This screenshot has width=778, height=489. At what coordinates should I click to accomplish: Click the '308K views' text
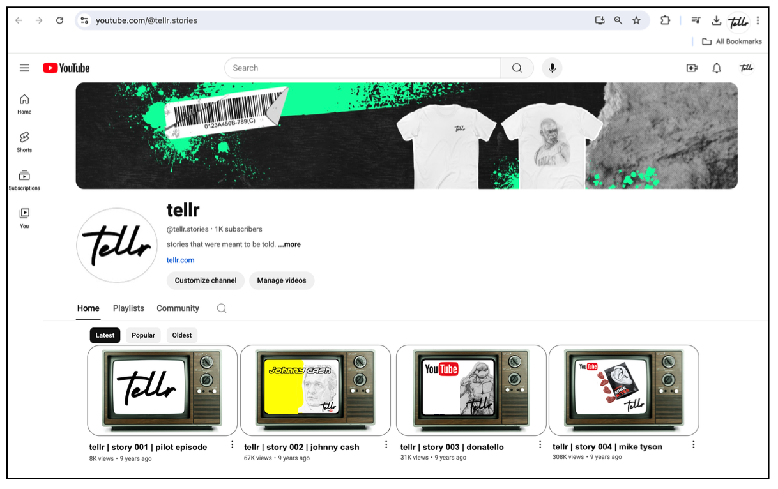pyautogui.click(x=568, y=458)
